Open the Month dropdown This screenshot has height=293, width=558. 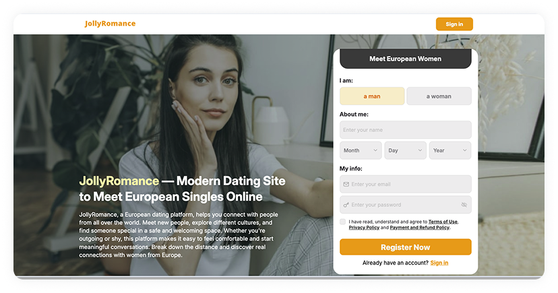[x=361, y=150]
